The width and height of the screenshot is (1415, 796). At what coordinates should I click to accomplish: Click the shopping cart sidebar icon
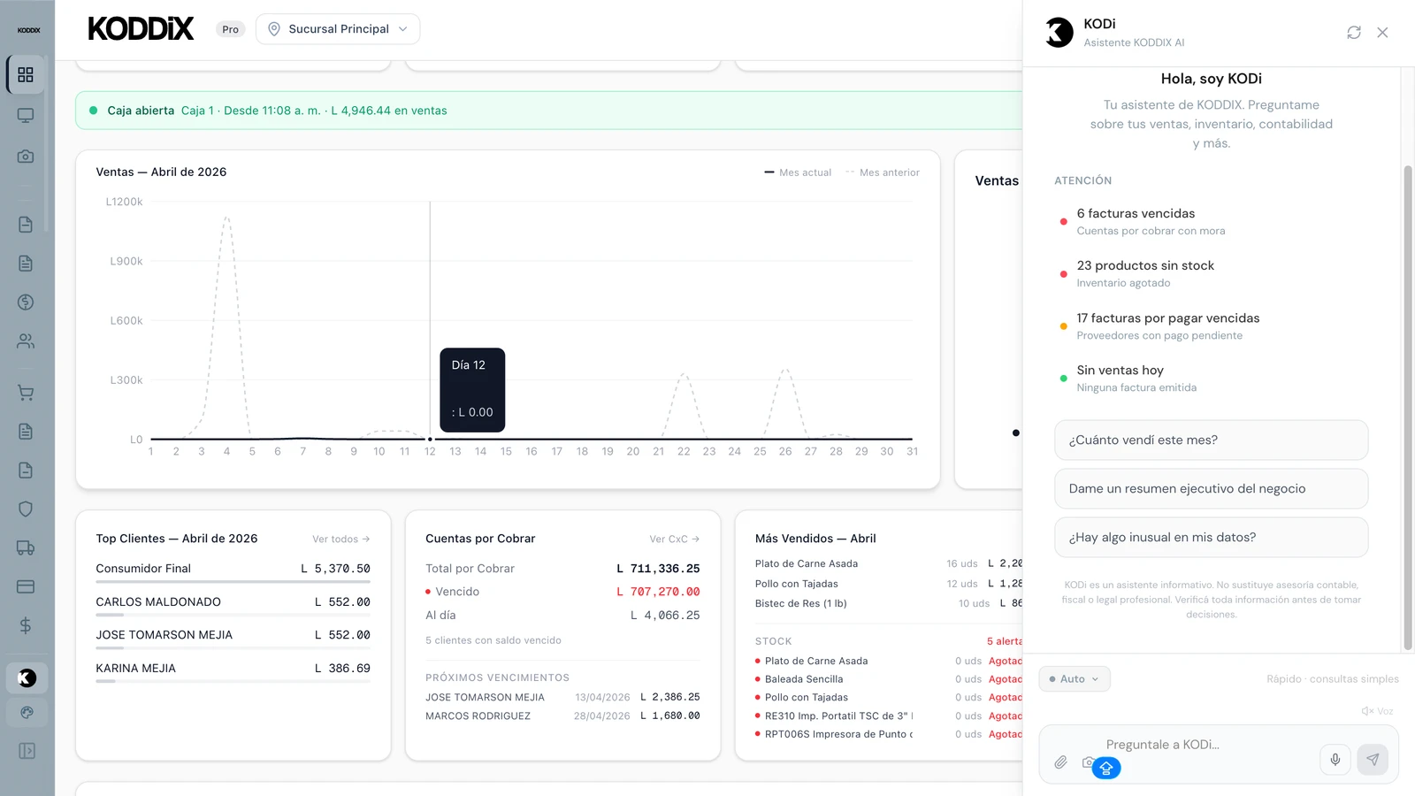[x=26, y=393]
